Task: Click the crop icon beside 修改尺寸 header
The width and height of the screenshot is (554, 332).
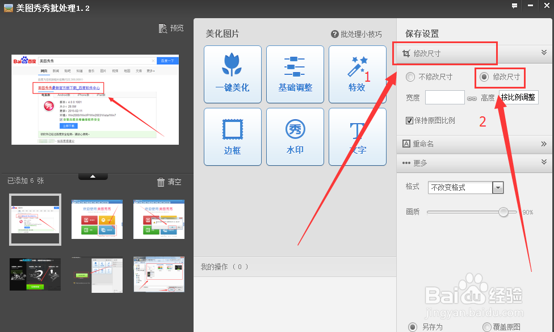Action: [x=406, y=54]
